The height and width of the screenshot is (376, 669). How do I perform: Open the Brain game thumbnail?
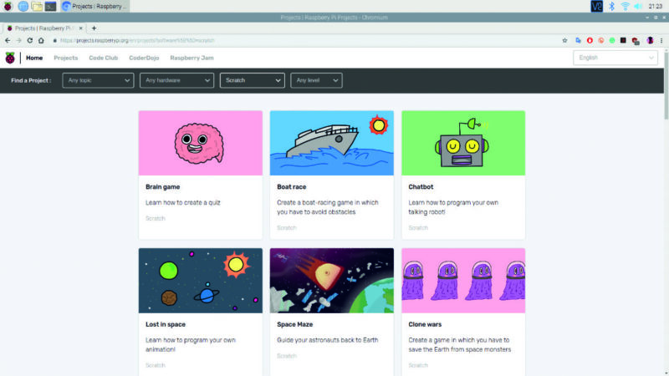coord(200,143)
